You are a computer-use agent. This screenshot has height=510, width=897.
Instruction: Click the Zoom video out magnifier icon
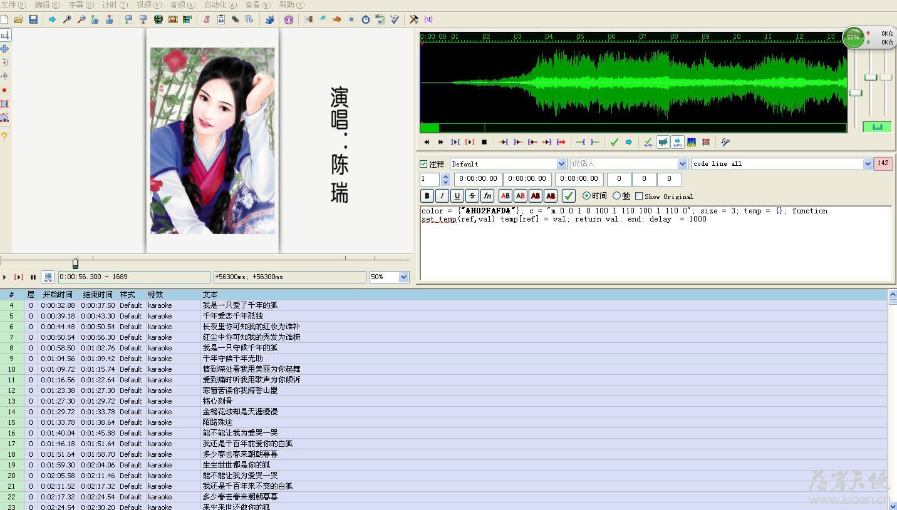coord(81,19)
